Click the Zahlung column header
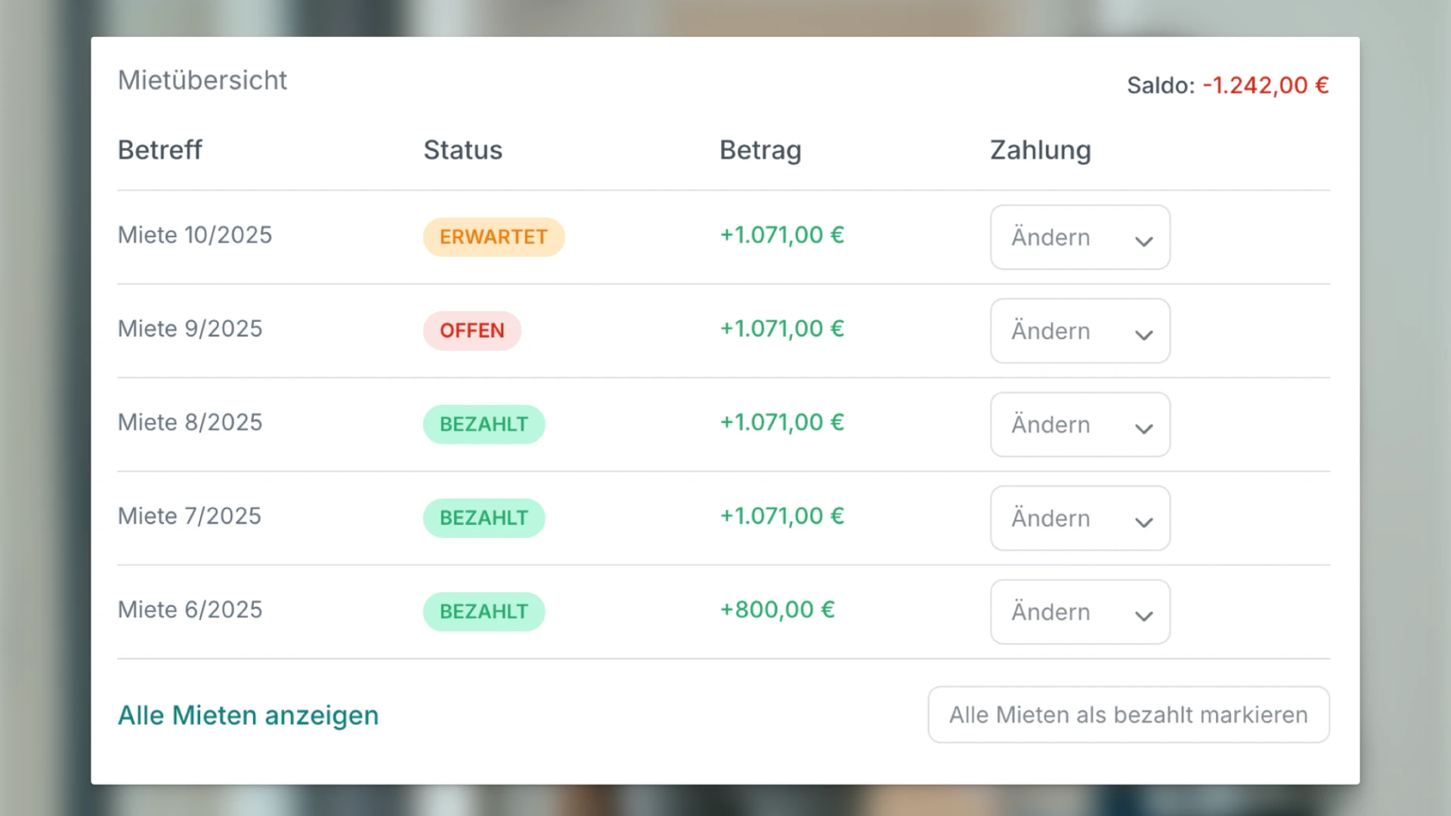Screen dimensions: 1451x816 [x=1040, y=150]
